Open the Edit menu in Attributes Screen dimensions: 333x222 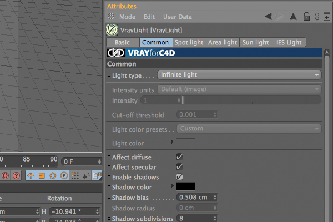149,17
